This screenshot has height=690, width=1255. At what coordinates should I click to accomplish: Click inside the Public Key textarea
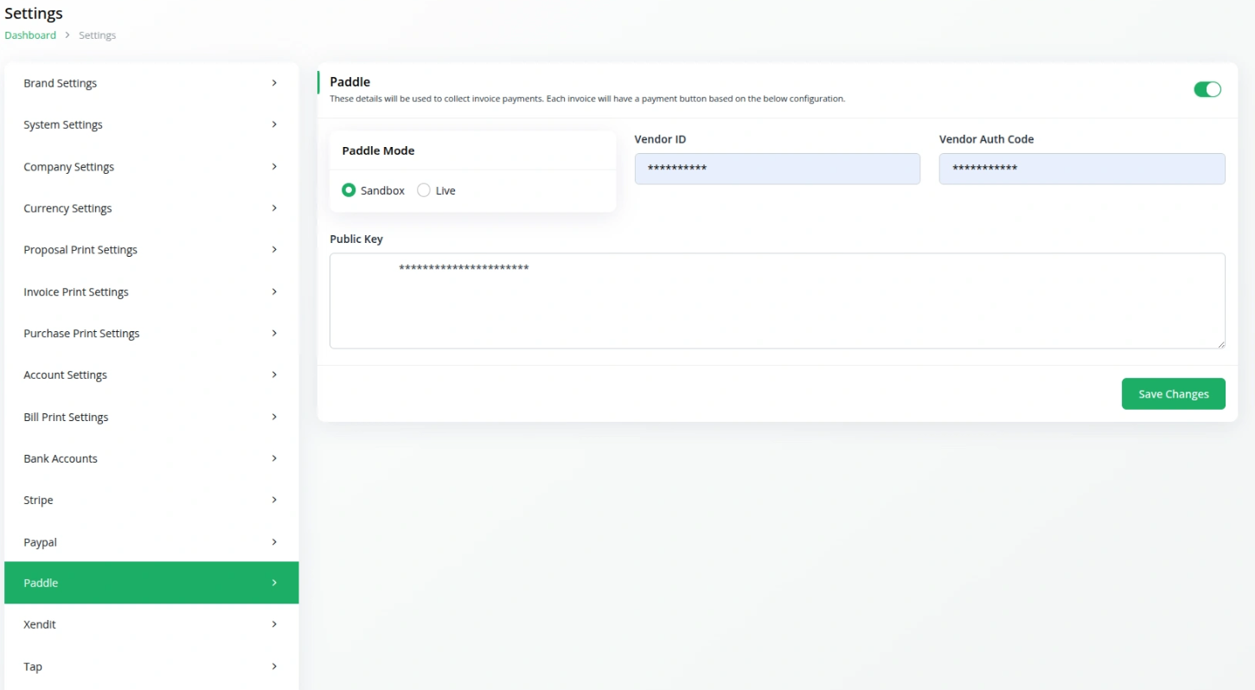[x=778, y=301]
